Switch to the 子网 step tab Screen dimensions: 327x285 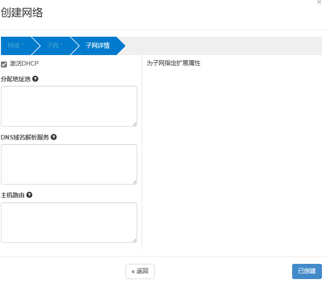coord(54,46)
